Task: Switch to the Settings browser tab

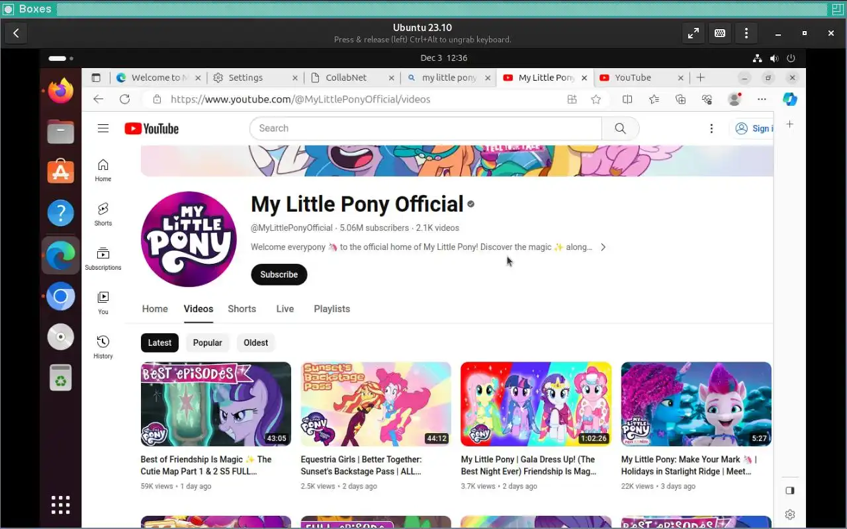Action: [256, 77]
